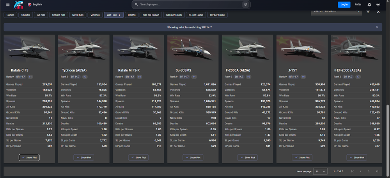This screenshot has height=178, width=390.
Task: Close the vehicle panel with X
Action: coord(378,12)
